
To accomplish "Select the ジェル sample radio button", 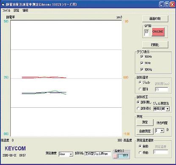I will (x=140, y=82).
